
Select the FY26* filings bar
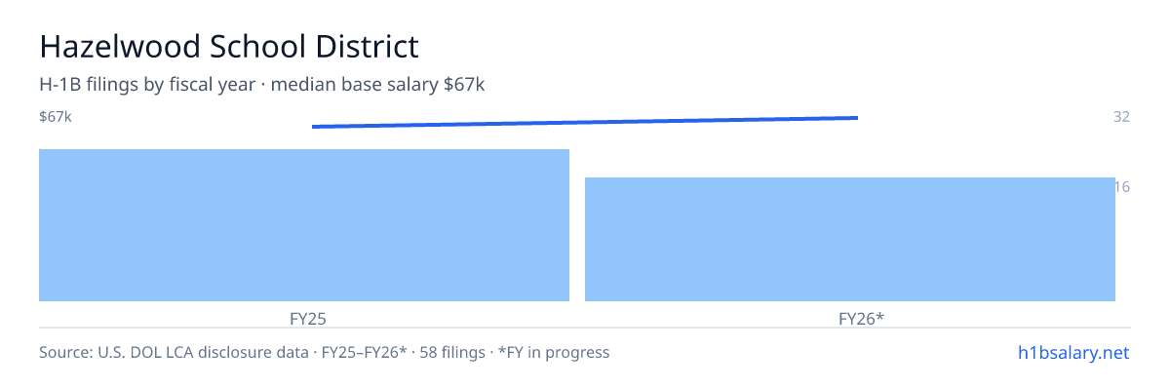pyautogui.click(x=850, y=239)
